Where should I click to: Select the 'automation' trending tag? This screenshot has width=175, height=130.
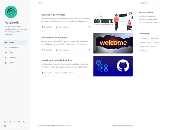154,38
